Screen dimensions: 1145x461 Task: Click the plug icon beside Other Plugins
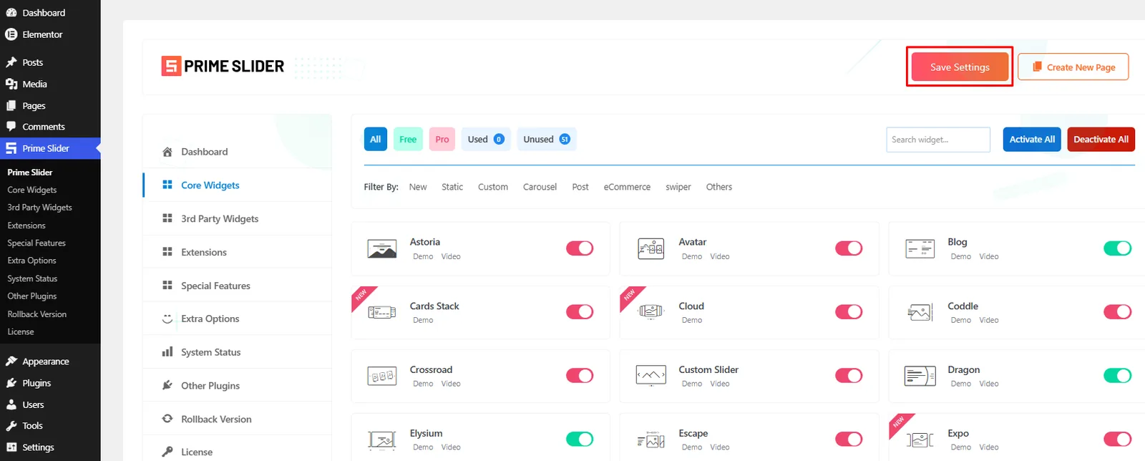pos(167,385)
